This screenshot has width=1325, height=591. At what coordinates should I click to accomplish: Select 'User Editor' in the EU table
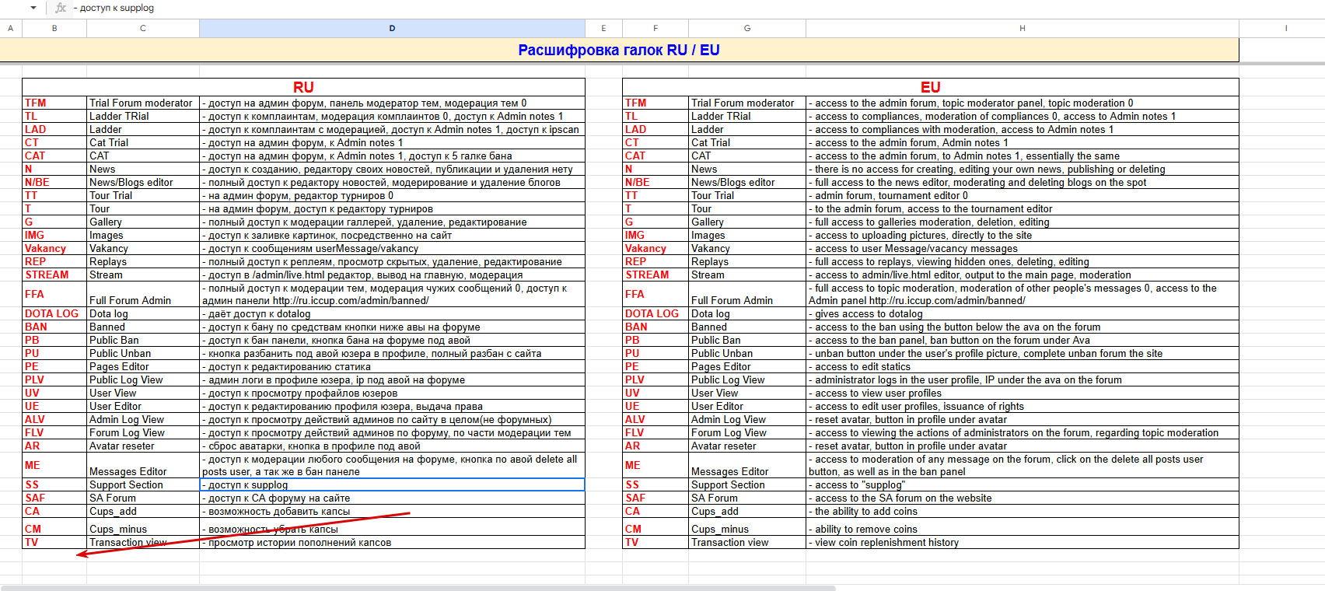(x=717, y=406)
